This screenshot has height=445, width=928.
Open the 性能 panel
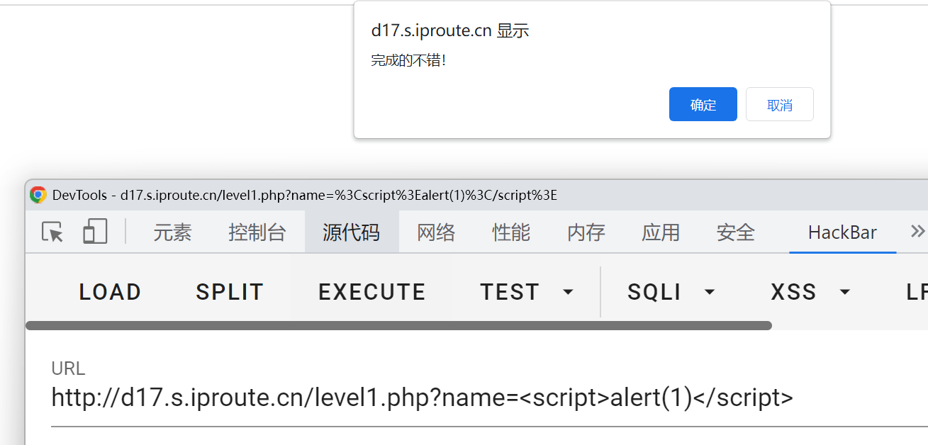pos(510,231)
